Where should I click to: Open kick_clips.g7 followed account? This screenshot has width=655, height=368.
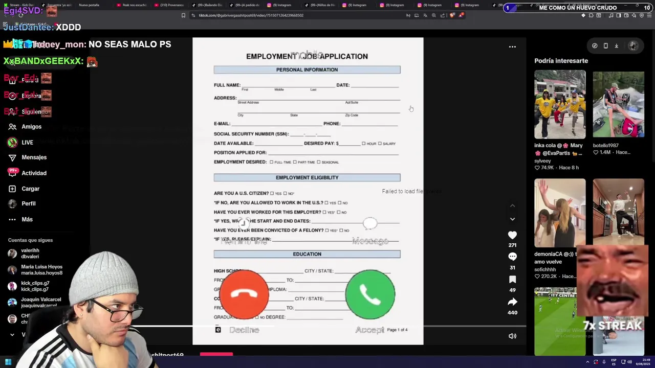(x=29, y=286)
